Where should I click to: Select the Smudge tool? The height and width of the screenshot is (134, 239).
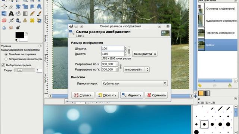pos(11,28)
